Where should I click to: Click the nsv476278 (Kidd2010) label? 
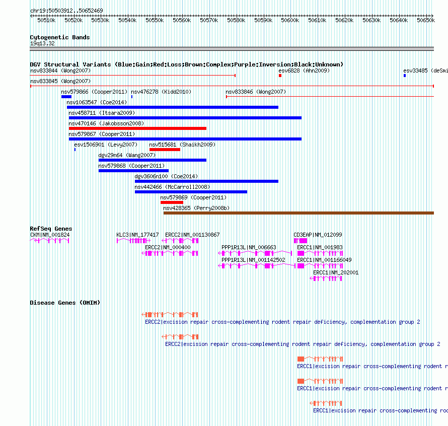point(161,92)
